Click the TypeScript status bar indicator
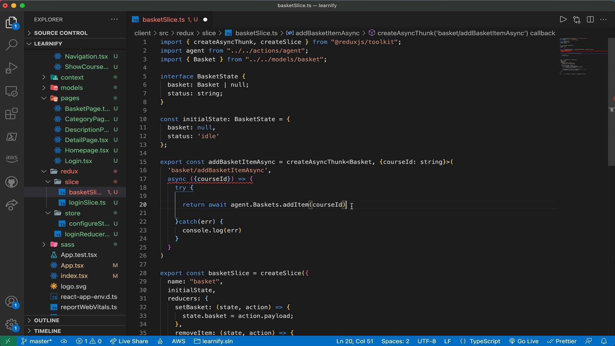This screenshot has height=346, width=615. pyautogui.click(x=485, y=341)
